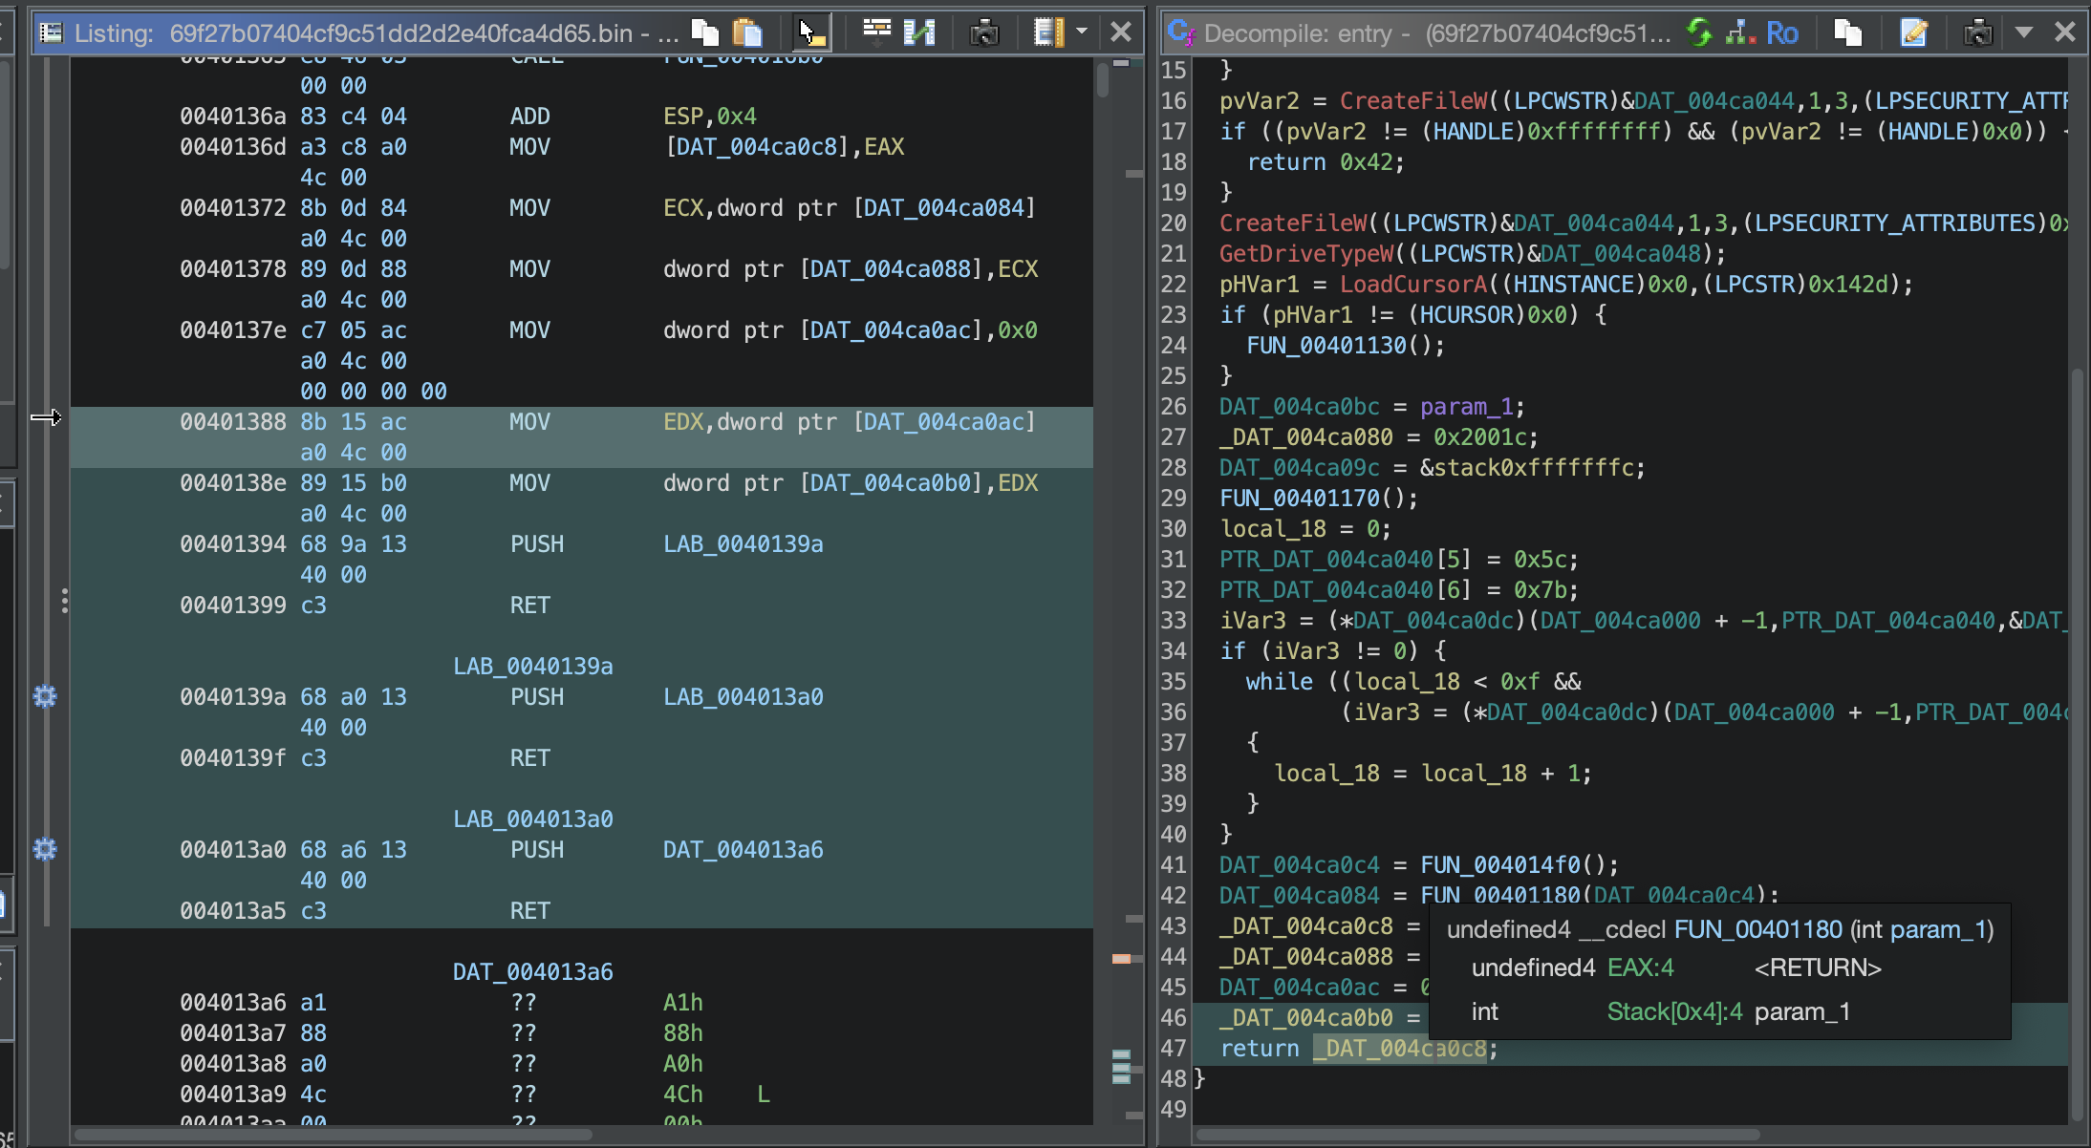2091x1148 pixels.
Task: Click the Listing display options icon
Action: click(x=1049, y=32)
